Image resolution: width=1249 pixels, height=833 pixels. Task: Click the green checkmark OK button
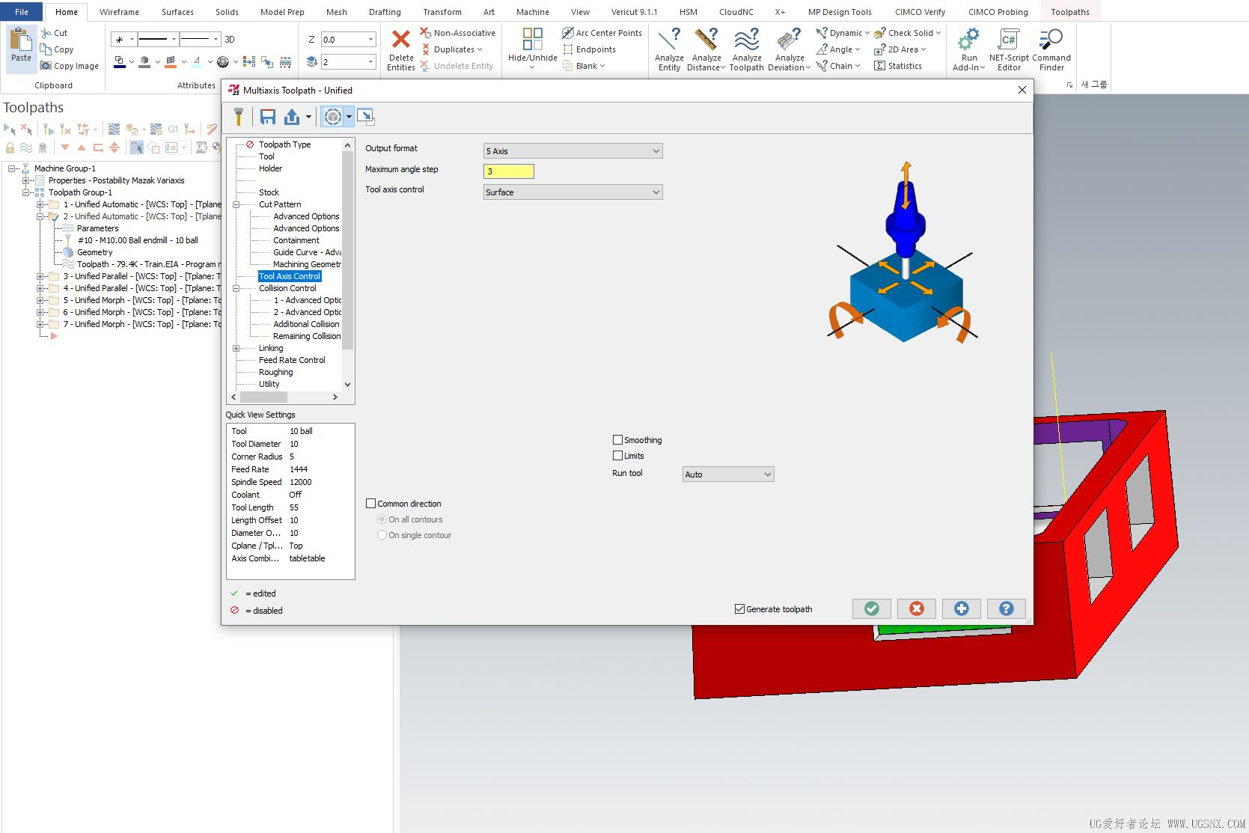point(871,608)
